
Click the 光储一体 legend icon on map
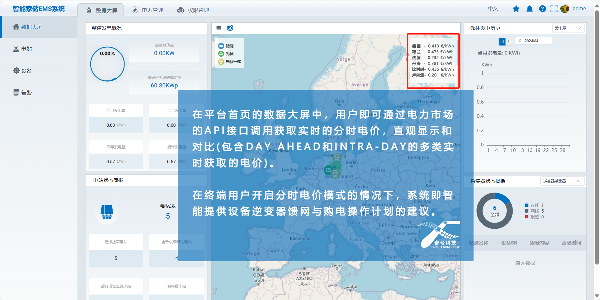click(x=221, y=61)
